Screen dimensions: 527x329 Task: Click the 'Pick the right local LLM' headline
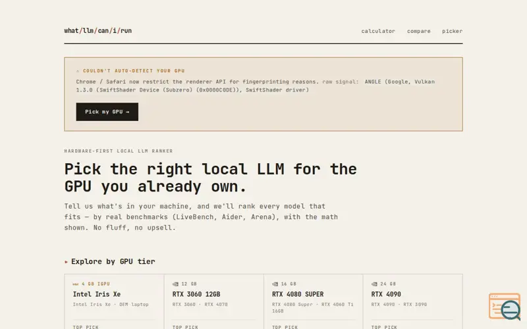coord(210,178)
